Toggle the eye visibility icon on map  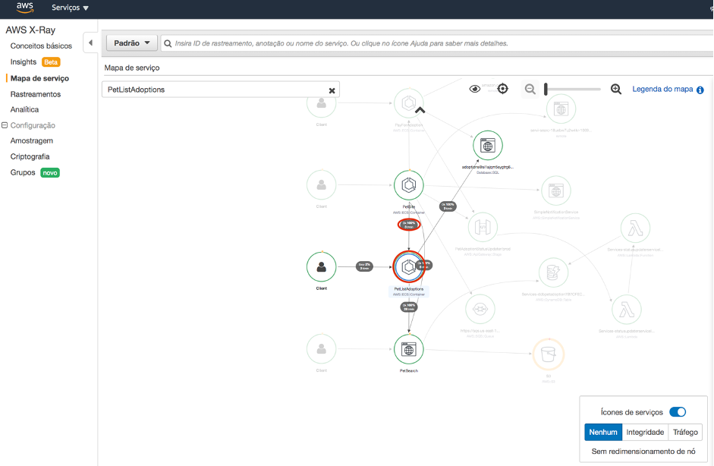point(474,89)
